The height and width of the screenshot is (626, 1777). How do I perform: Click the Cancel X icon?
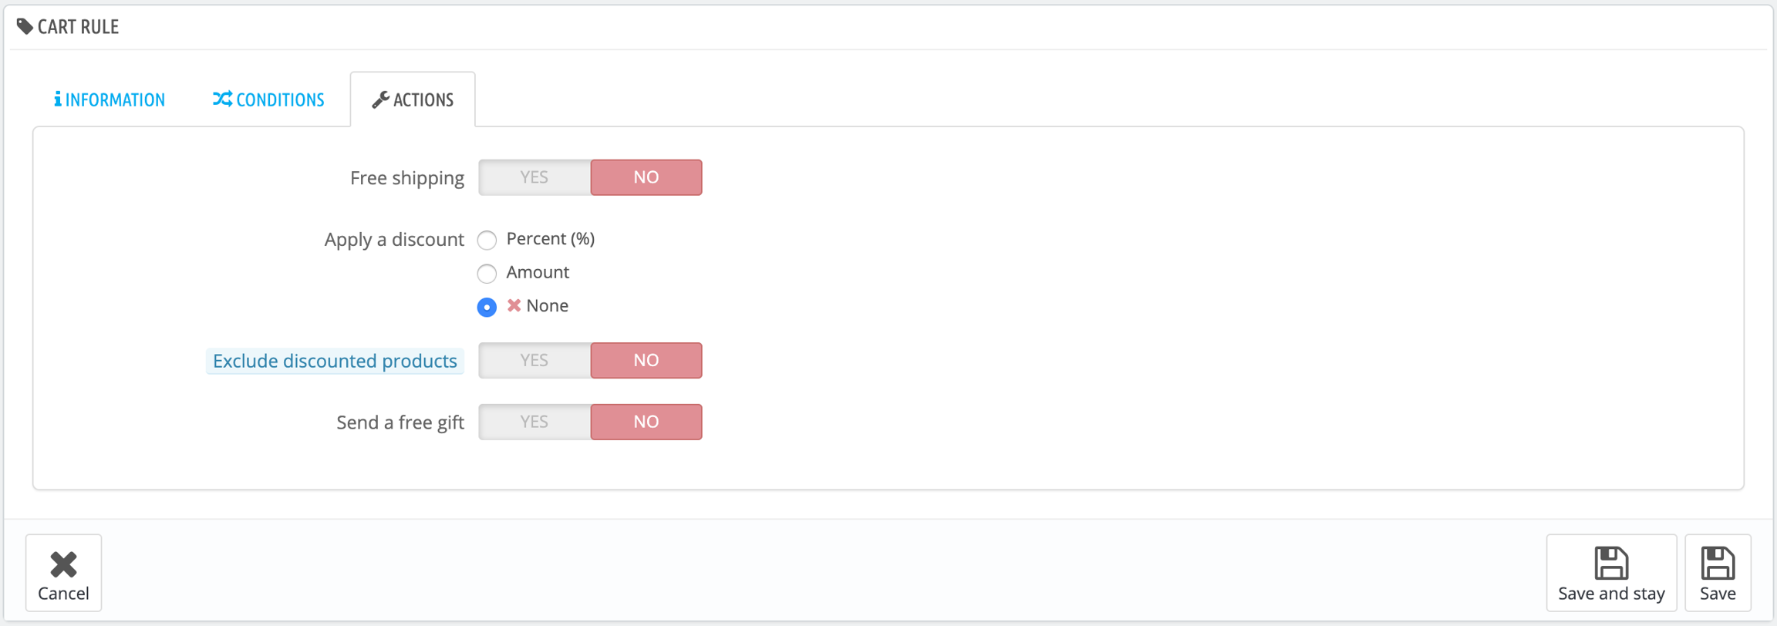pyautogui.click(x=63, y=564)
